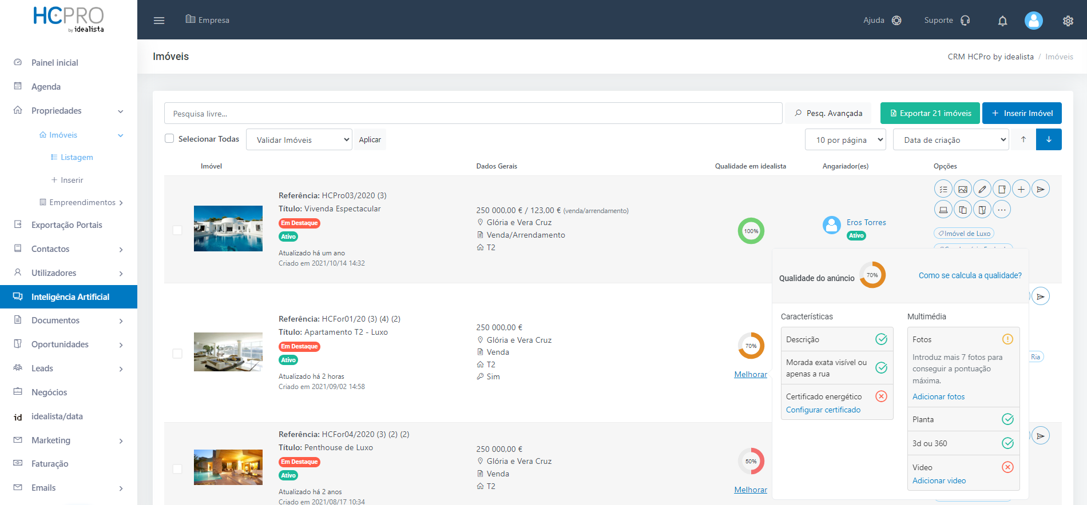
Task: Open the notifications bell
Action: coord(1002,21)
